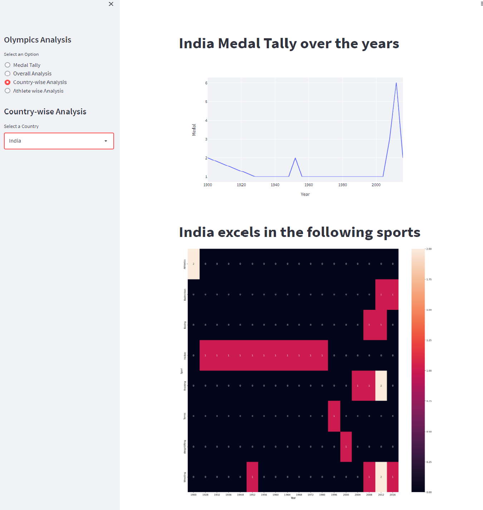Viewport: 483px width, 510px height.
Task: Click the Year axis label below the chart
Action: pyautogui.click(x=305, y=194)
